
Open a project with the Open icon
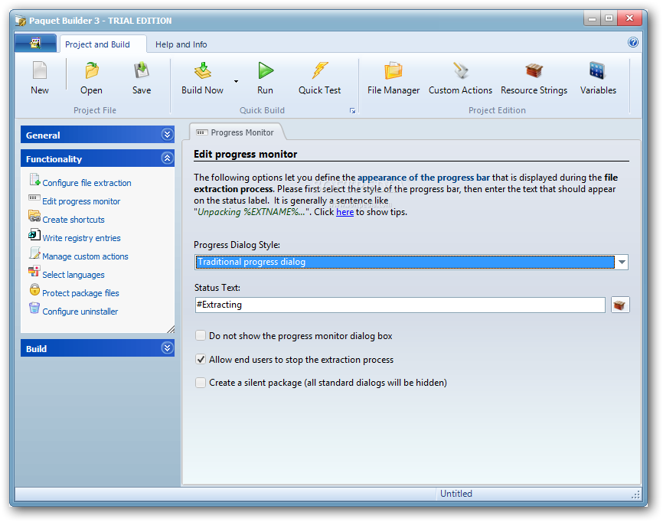91,70
